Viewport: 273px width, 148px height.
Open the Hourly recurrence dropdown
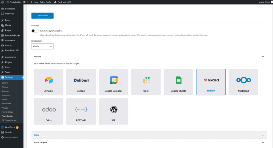(42, 46)
